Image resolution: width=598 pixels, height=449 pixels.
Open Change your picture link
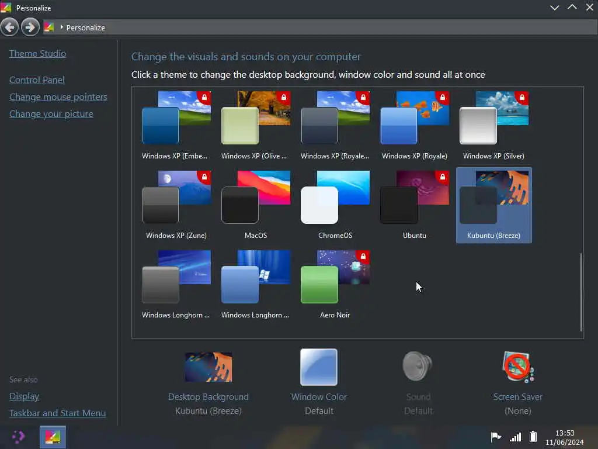[51, 114]
